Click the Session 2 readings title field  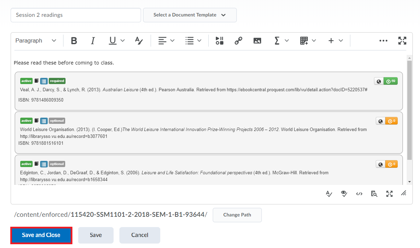pos(76,15)
